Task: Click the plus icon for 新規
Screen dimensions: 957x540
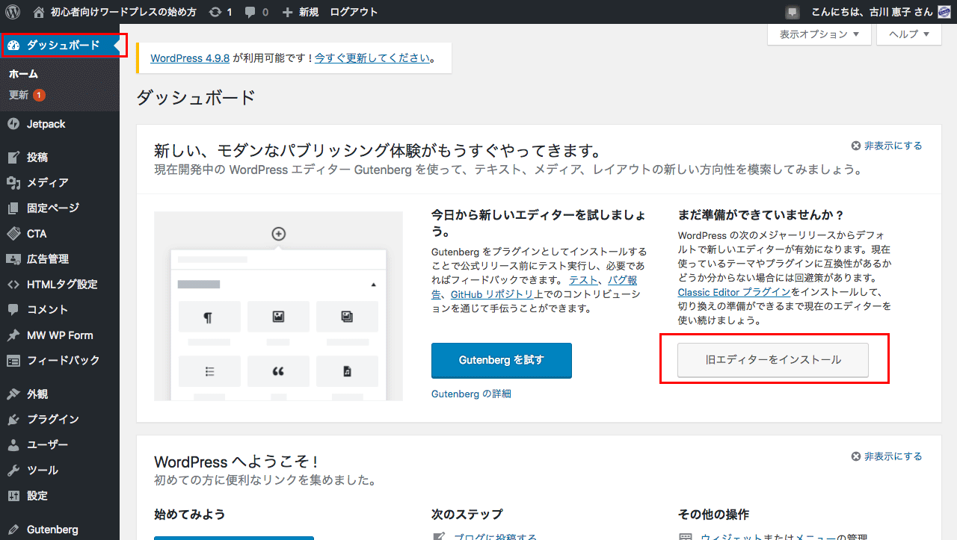Action: pos(288,12)
